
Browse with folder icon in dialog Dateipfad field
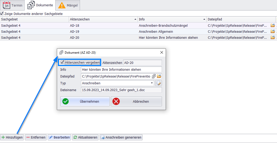(x=159, y=76)
